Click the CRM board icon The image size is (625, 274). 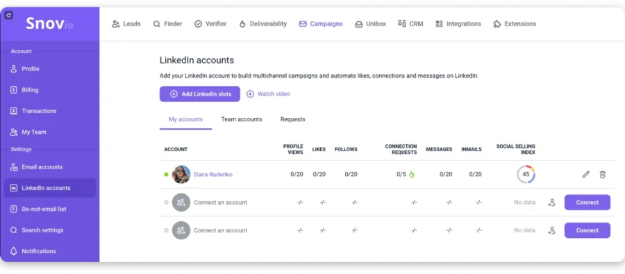pyautogui.click(x=402, y=24)
